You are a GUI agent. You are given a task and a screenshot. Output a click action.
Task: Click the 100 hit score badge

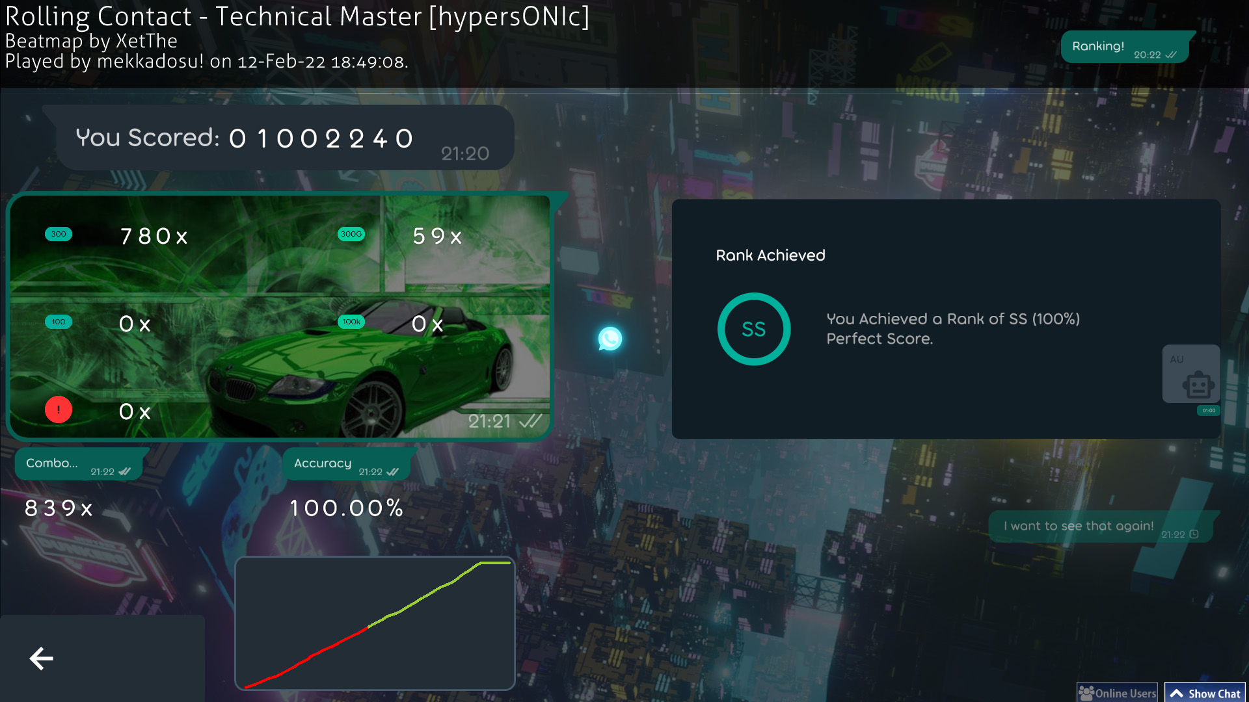59,322
